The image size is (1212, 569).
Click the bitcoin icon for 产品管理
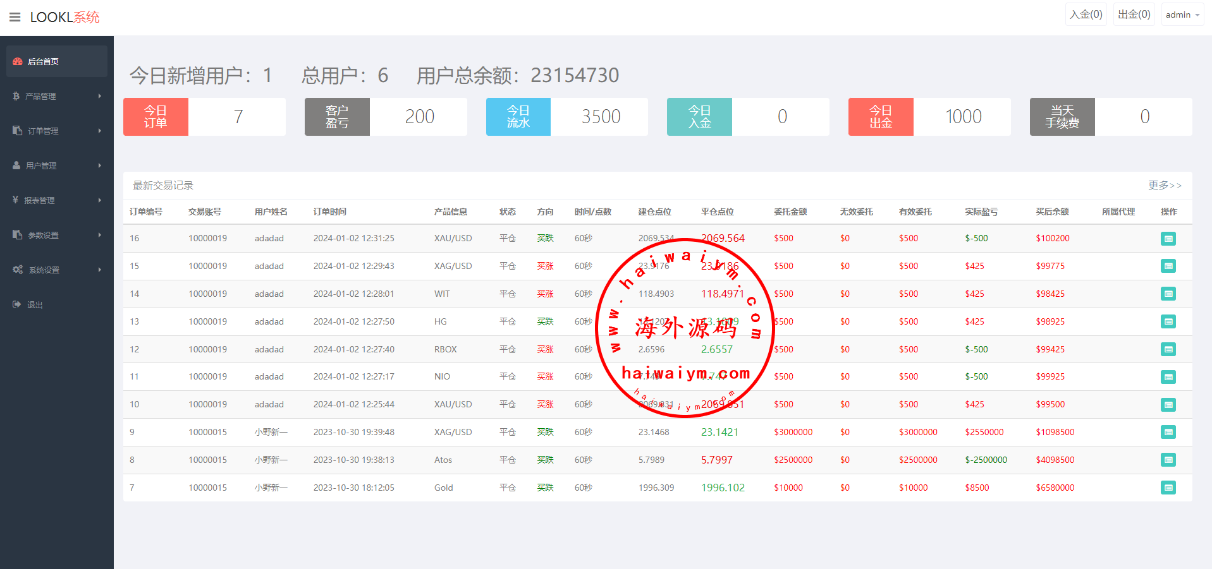(x=16, y=96)
